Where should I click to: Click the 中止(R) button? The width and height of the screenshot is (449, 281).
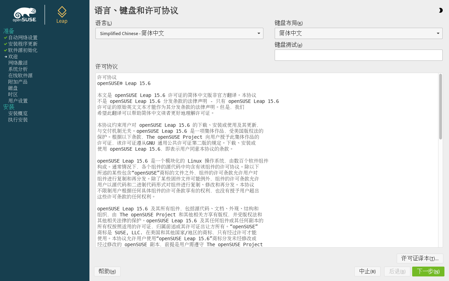coord(367,271)
